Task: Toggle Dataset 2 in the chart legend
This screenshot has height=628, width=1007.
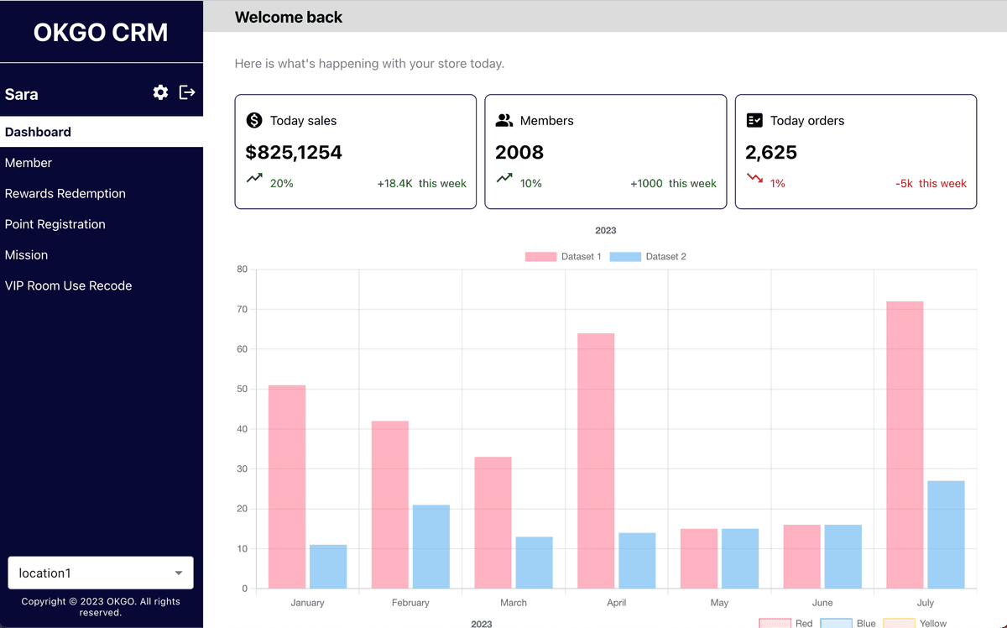Action: click(648, 257)
